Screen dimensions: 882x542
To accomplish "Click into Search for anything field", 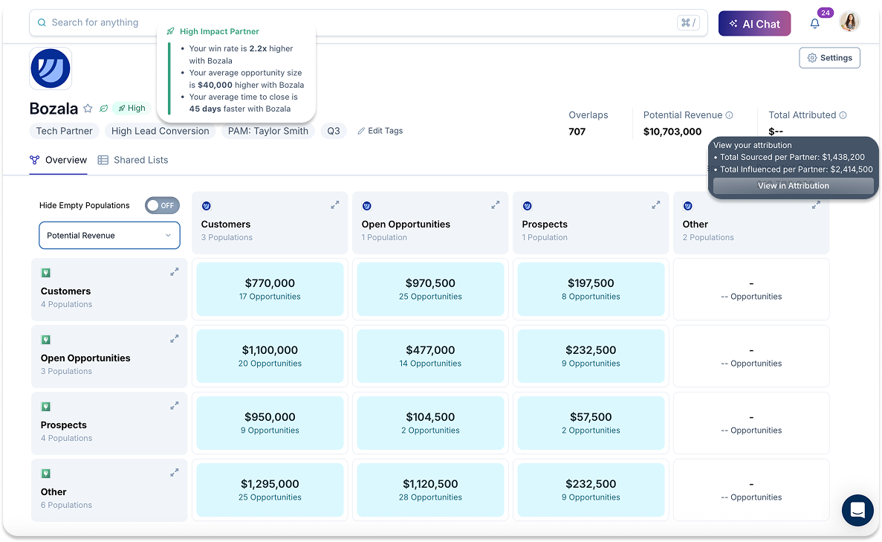I will point(368,22).
